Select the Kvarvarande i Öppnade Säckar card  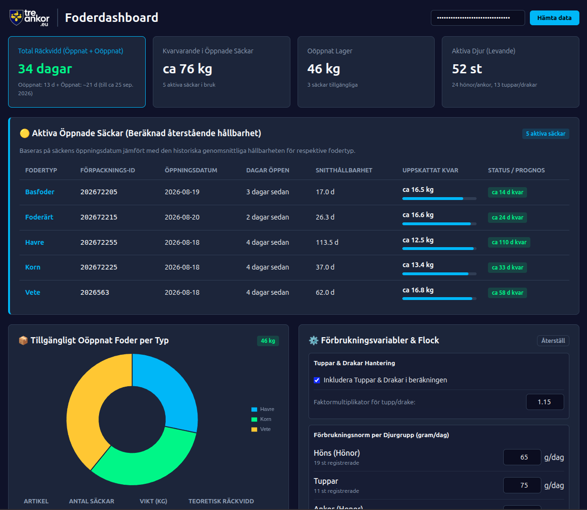point(221,72)
